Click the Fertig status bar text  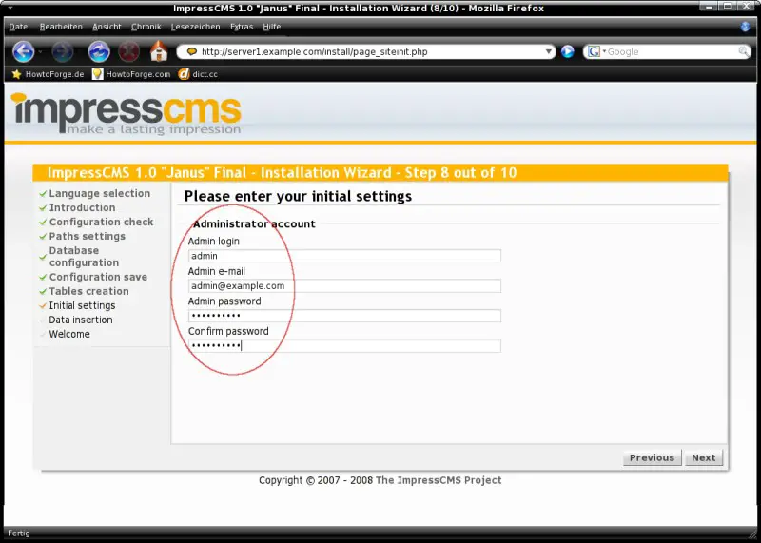pos(18,533)
